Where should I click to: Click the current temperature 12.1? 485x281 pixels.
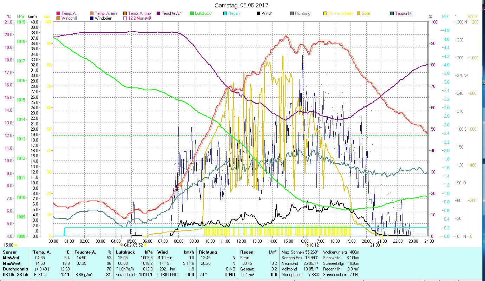coord(65,275)
